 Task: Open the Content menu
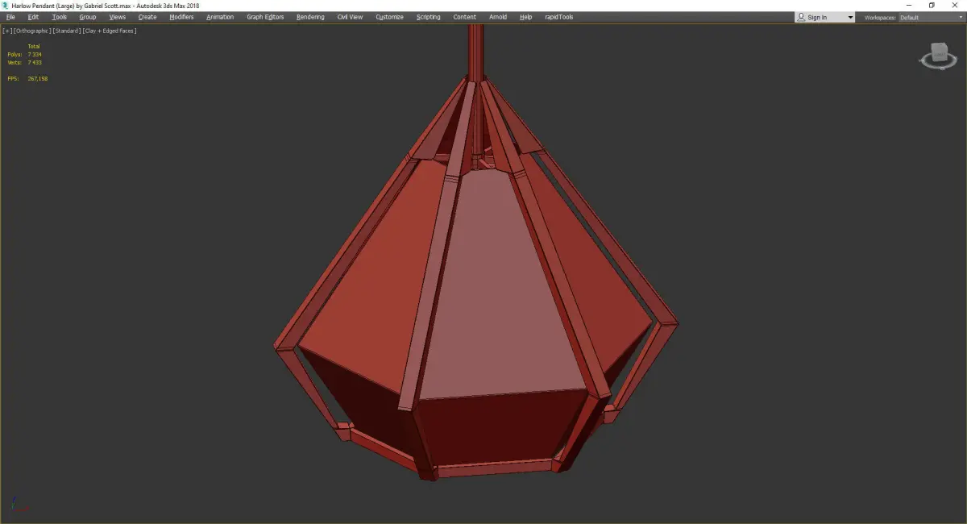tap(464, 17)
